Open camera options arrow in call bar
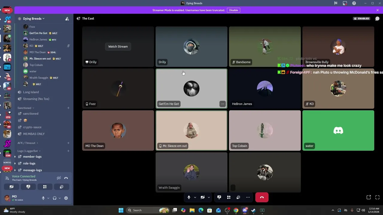 tap(209, 197)
